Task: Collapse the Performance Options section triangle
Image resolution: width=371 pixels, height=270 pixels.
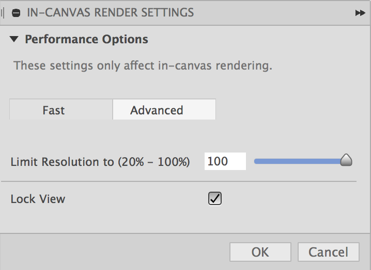Action: (x=14, y=39)
